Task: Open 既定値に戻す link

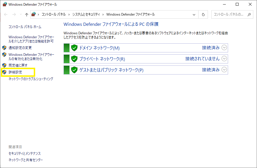Action: 18,65
